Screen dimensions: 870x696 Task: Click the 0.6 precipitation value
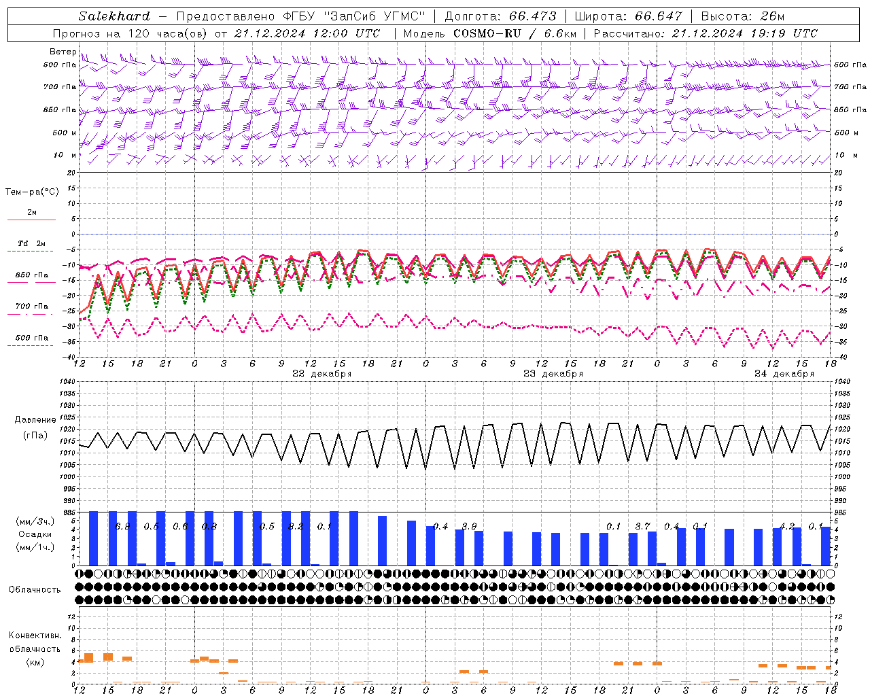[x=180, y=526]
